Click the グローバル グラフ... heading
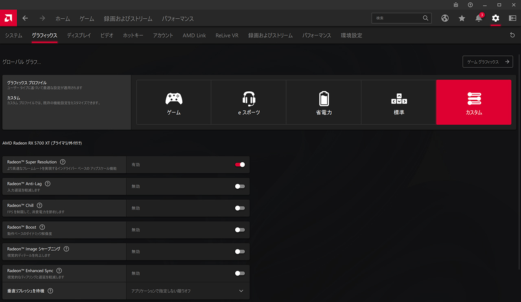The height and width of the screenshot is (302, 521). click(x=22, y=62)
